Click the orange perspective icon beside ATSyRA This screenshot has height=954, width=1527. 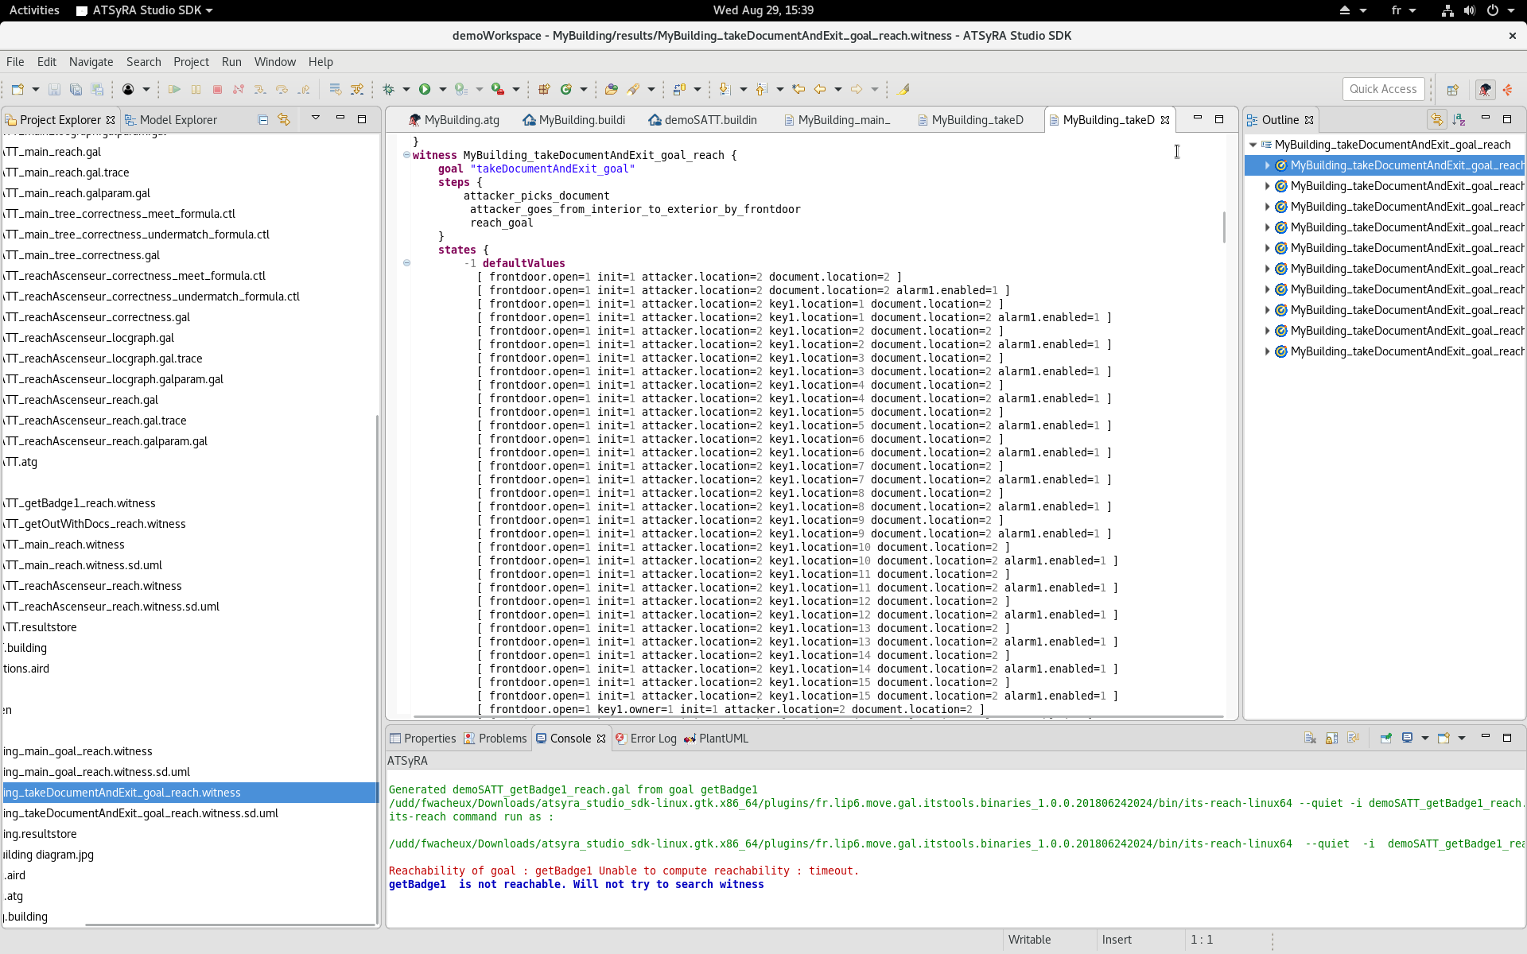[1508, 90]
